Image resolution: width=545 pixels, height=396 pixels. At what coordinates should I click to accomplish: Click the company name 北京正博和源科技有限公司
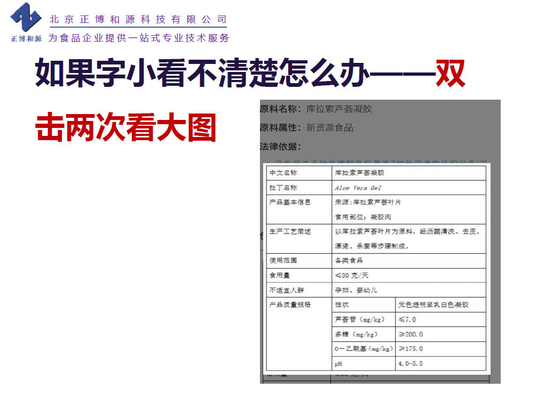[138, 19]
